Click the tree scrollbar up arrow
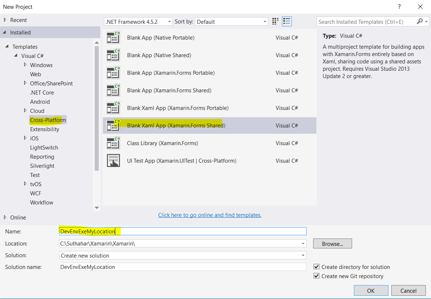Image resolution: width=431 pixels, height=299 pixels. [97, 43]
